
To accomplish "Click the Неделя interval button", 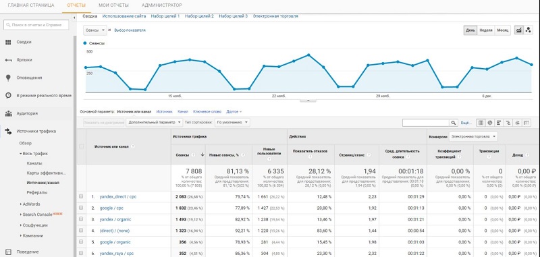I will 486,30.
